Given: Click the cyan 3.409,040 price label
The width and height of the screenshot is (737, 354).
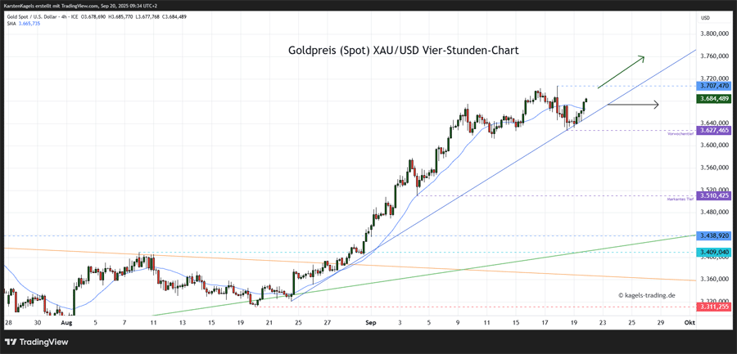Looking at the screenshot, I should click(713, 252).
